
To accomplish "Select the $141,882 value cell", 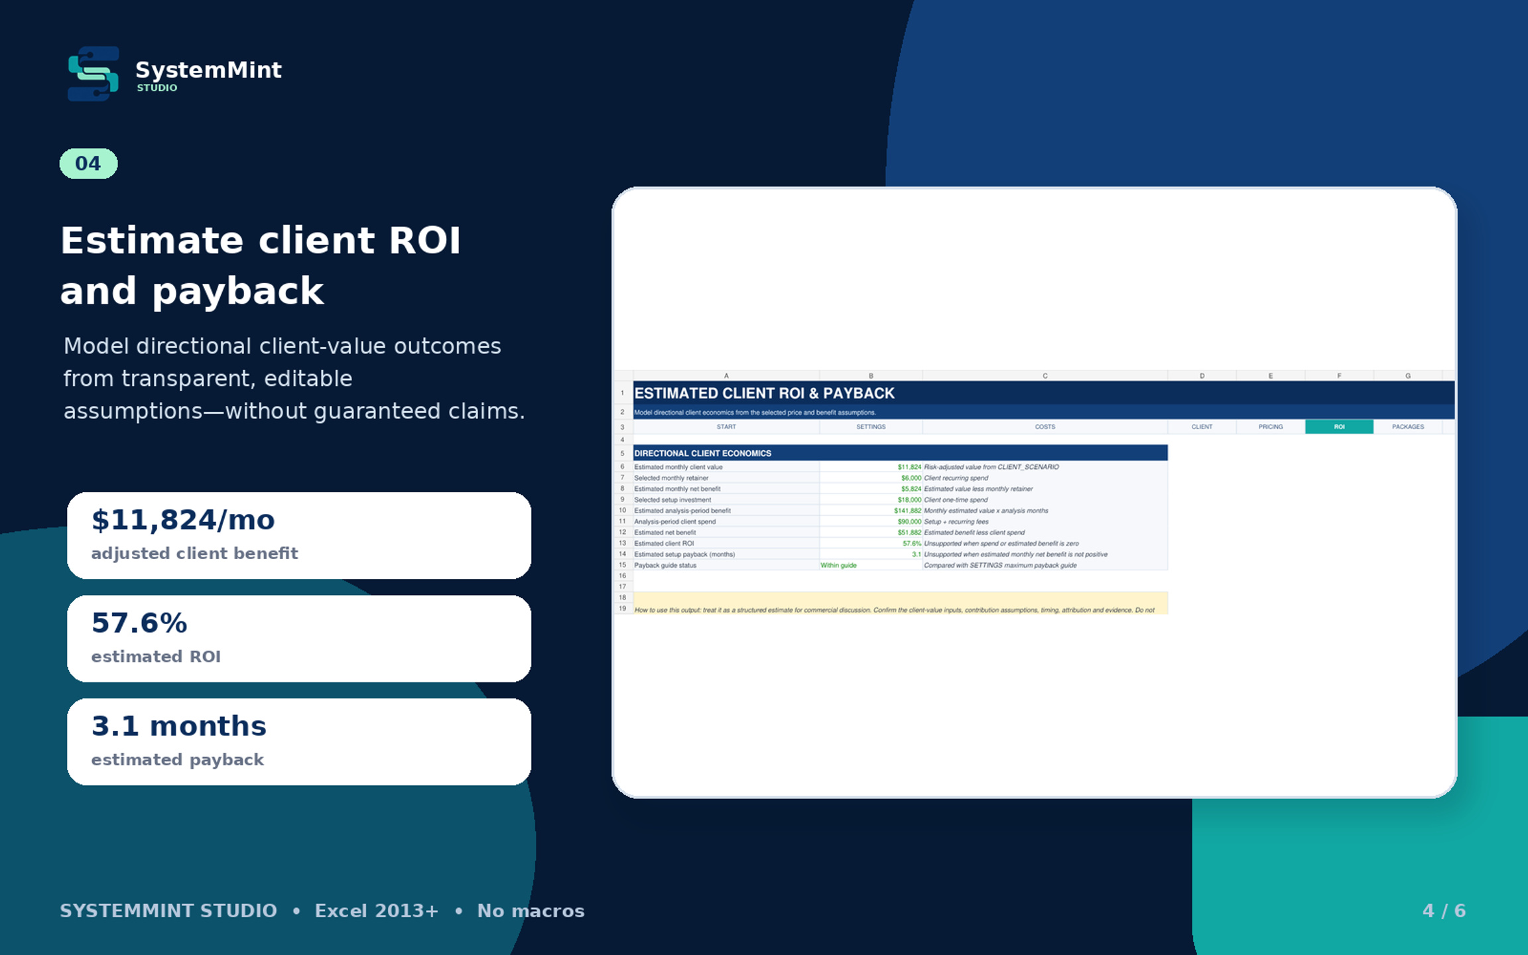I will (x=871, y=511).
